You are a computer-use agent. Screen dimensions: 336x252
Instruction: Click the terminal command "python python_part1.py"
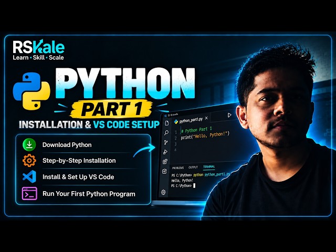(x=212, y=174)
